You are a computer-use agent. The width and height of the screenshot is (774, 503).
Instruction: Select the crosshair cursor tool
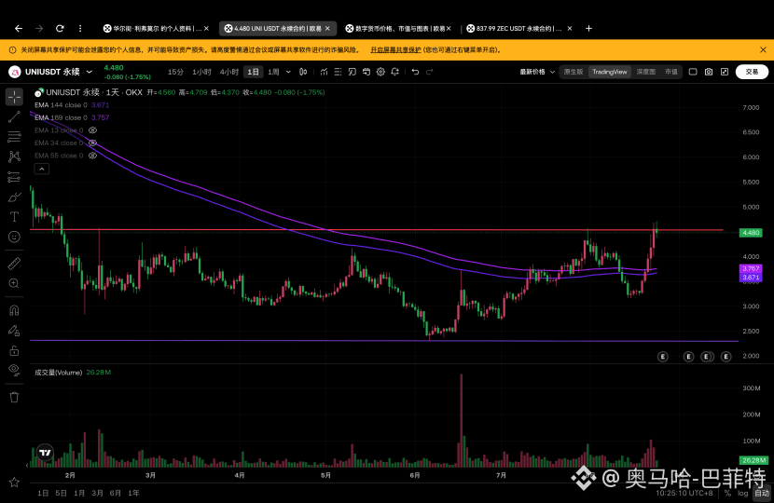(x=14, y=97)
